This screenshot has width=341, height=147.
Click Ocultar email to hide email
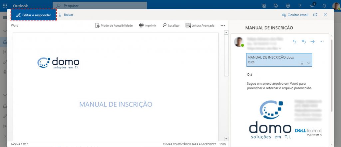[x=295, y=15]
